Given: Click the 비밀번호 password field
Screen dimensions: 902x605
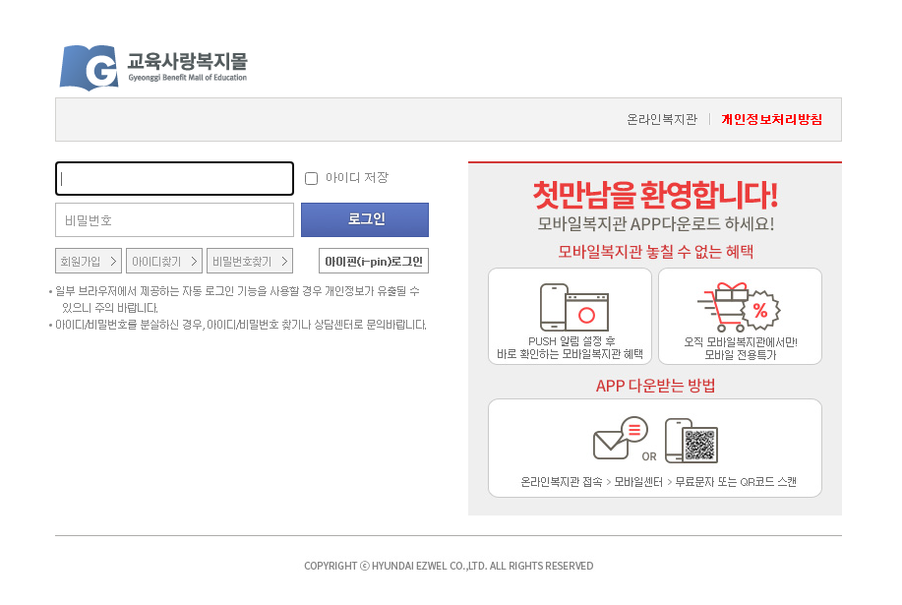Looking at the screenshot, I should coord(174,219).
